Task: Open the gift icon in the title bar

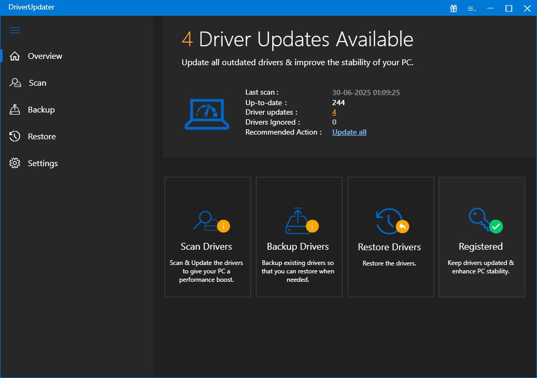Action: coord(453,8)
